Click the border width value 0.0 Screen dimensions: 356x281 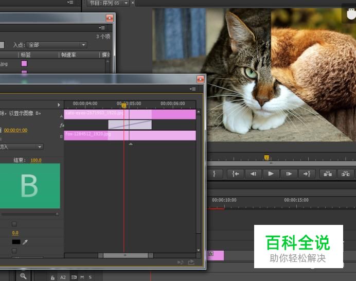[15, 233]
